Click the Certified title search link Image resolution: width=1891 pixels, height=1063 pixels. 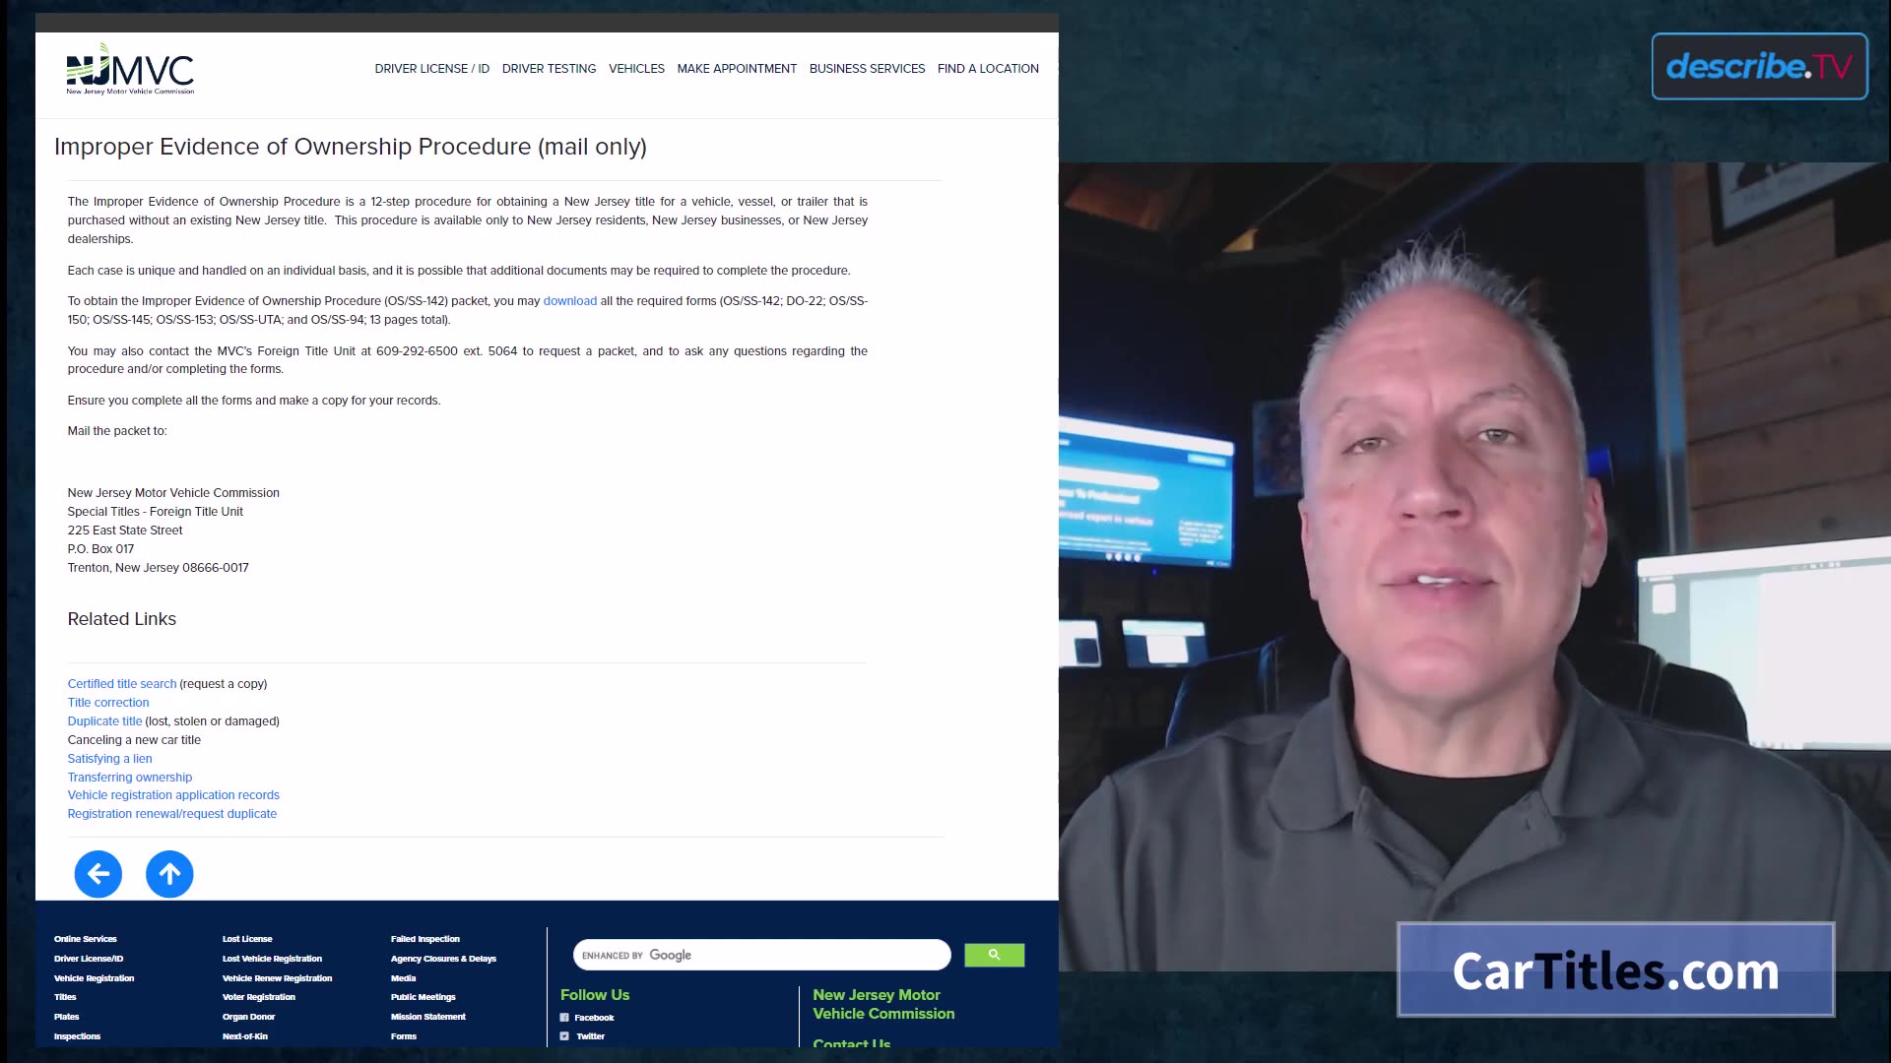122,683
